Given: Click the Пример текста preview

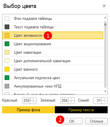Looking at the screenshot, I should (x=81, y=110).
